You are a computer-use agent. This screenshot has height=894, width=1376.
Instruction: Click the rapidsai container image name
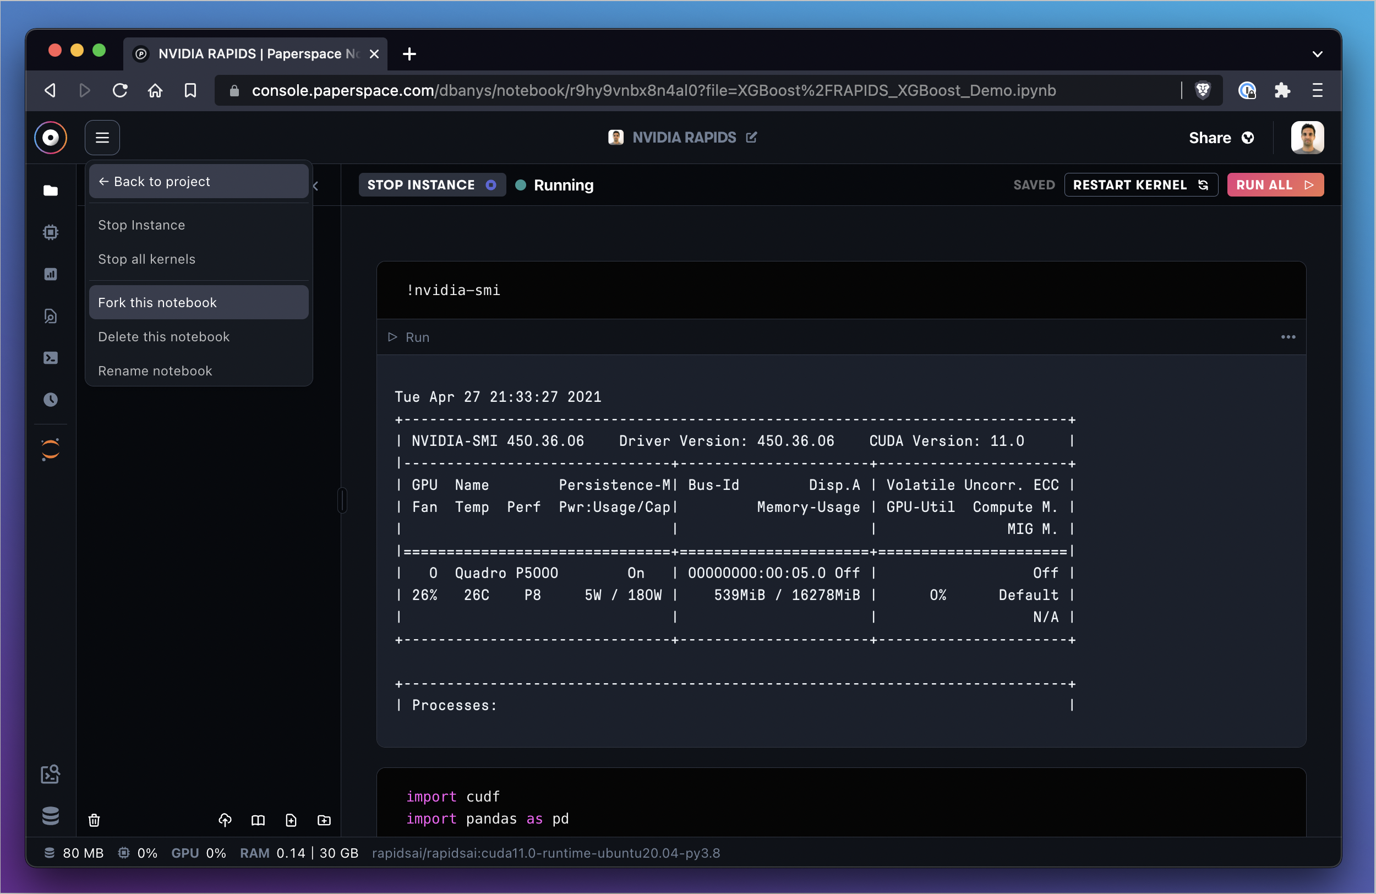click(546, 853)
